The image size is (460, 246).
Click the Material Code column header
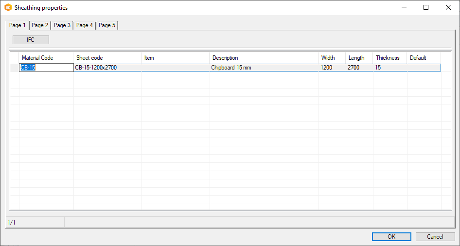46,58
